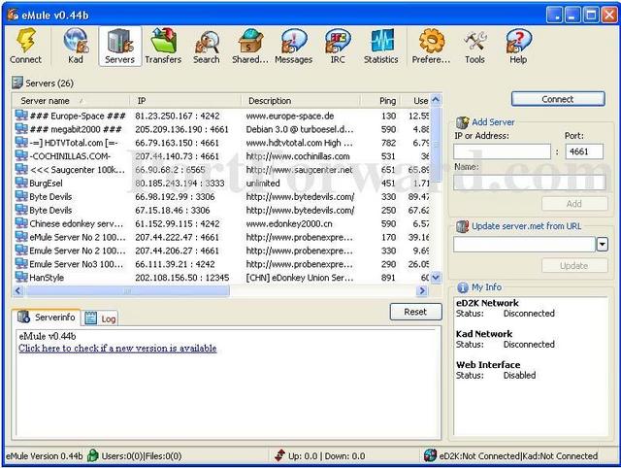Open the Messages window
Image resolution: width=621 pixels, height=468 pixels.
coord(293,46)
